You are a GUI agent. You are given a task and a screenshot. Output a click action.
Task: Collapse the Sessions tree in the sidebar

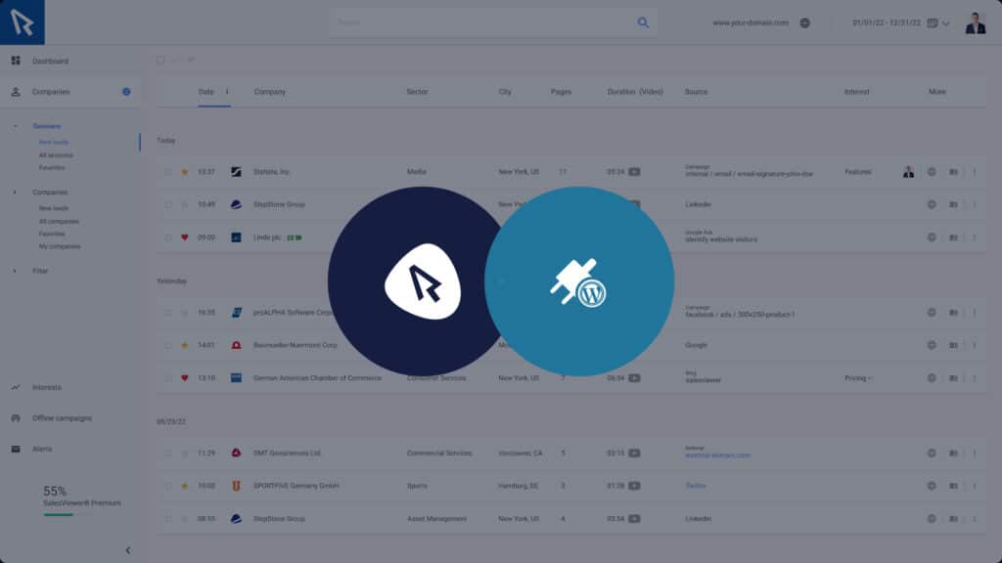[16, 126]
